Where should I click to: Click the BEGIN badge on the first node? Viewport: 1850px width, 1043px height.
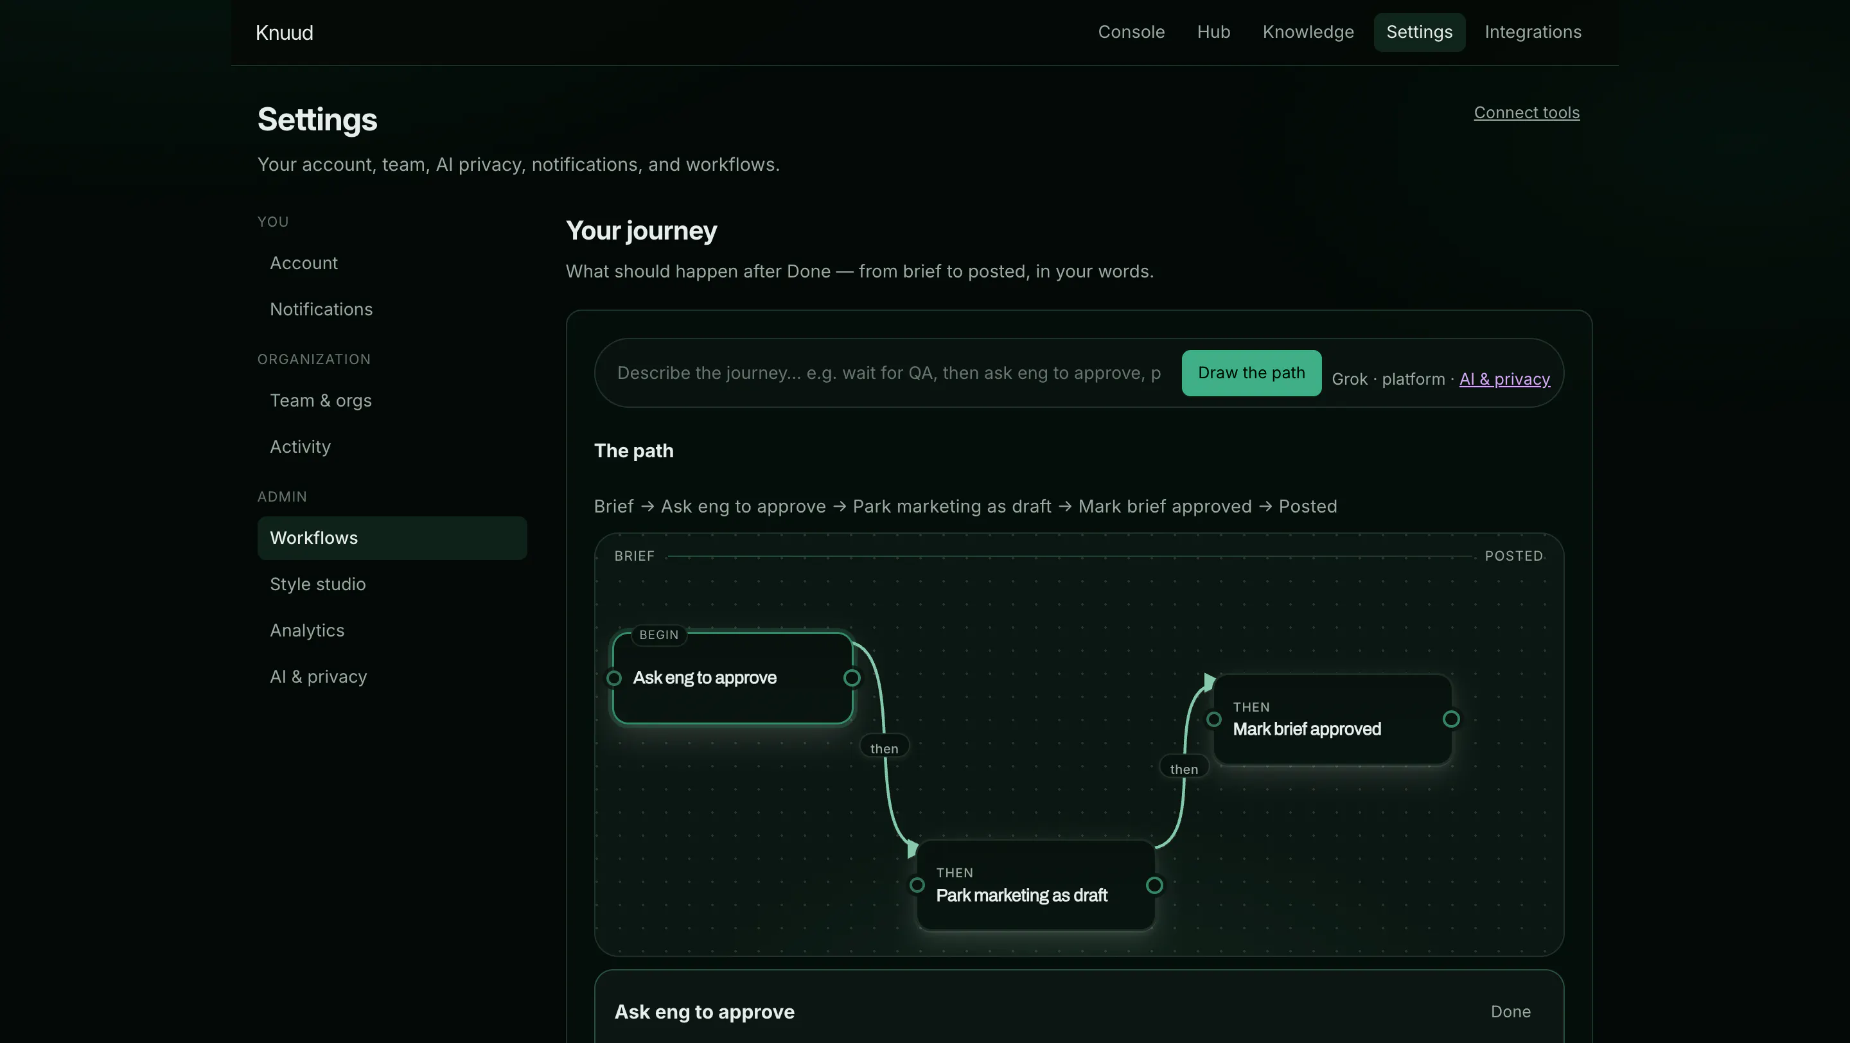[658, 635]
